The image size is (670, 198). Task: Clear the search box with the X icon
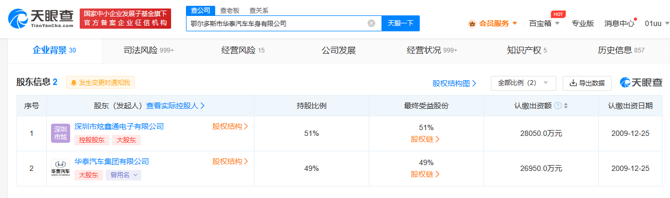click(x=371, y=23)
